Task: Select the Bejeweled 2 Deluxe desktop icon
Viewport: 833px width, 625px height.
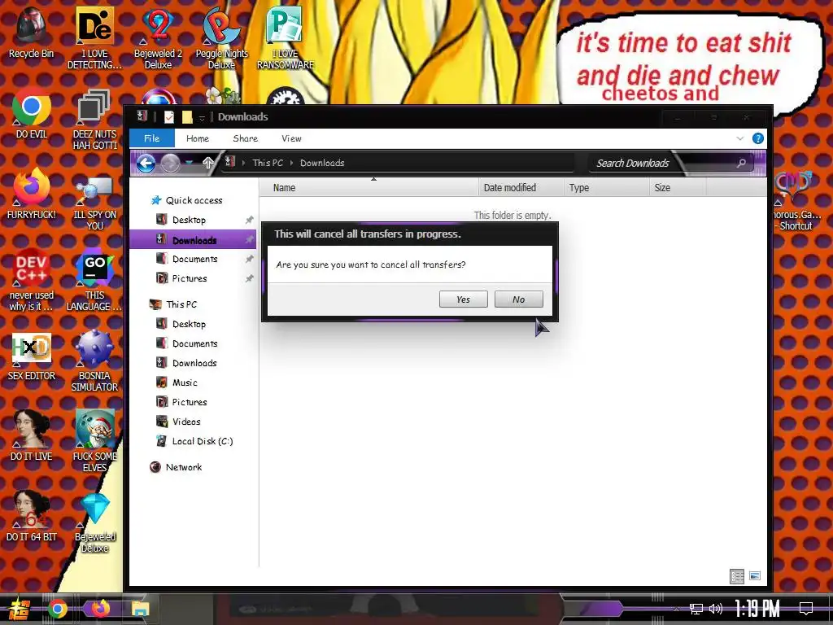Action: (159, 38)
